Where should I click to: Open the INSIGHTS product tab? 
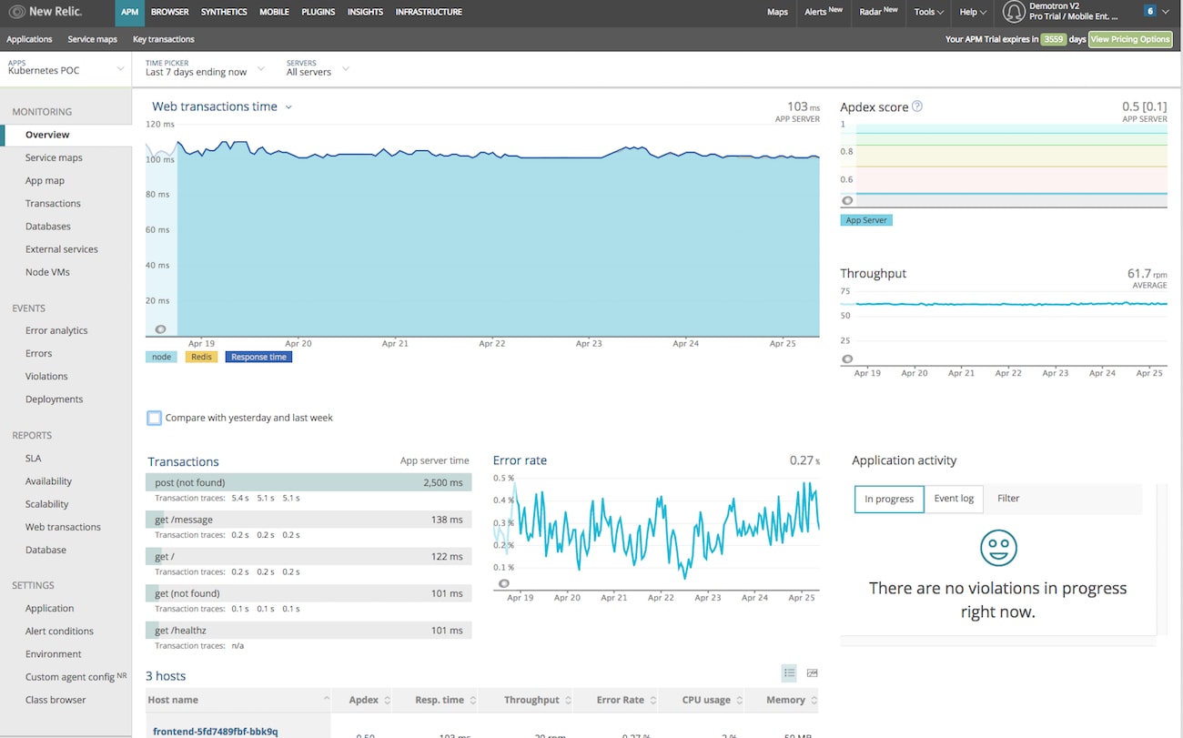(365, 13)
